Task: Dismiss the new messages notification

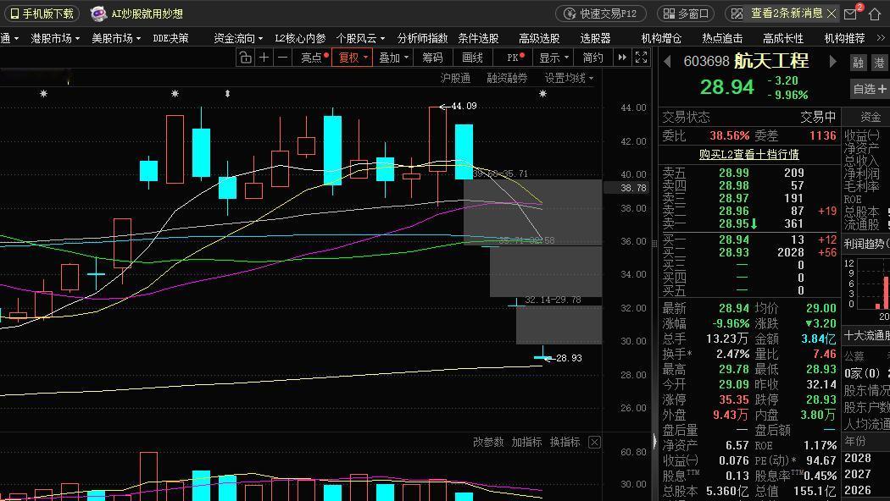Action: pos(832,13)
